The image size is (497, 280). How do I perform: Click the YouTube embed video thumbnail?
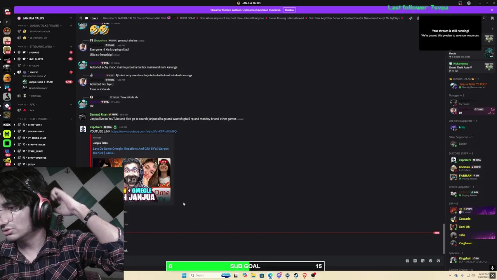(x=131, y=180)
